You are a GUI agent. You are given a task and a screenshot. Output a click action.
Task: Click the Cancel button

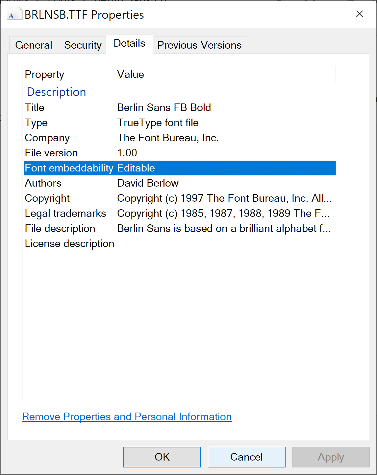click(x=246, y=457)
